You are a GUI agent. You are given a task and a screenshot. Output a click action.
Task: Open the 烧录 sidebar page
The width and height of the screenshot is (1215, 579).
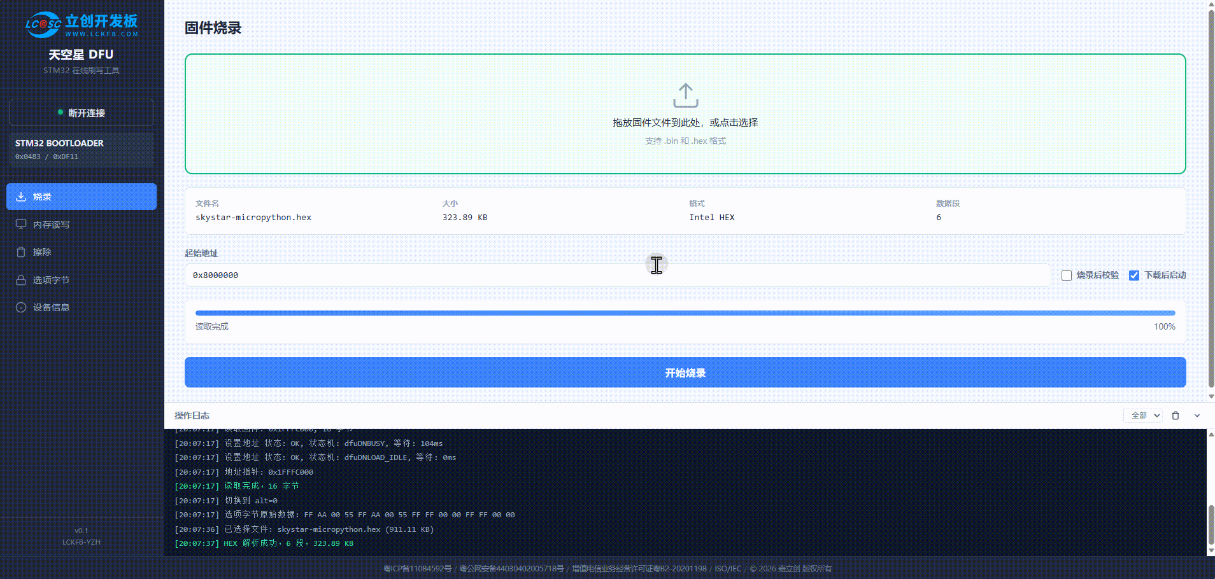click(x=82, y=197)
